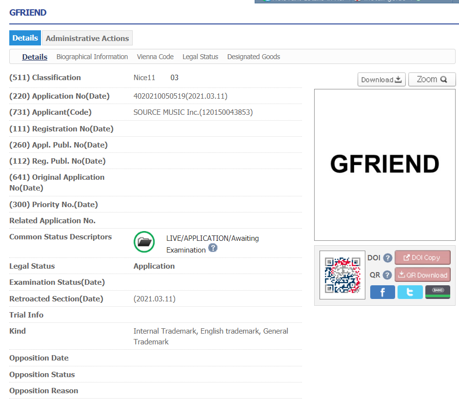This screenshot has width=459, height=403.
Task: Copy the DOI link
Action: (422, 257)
